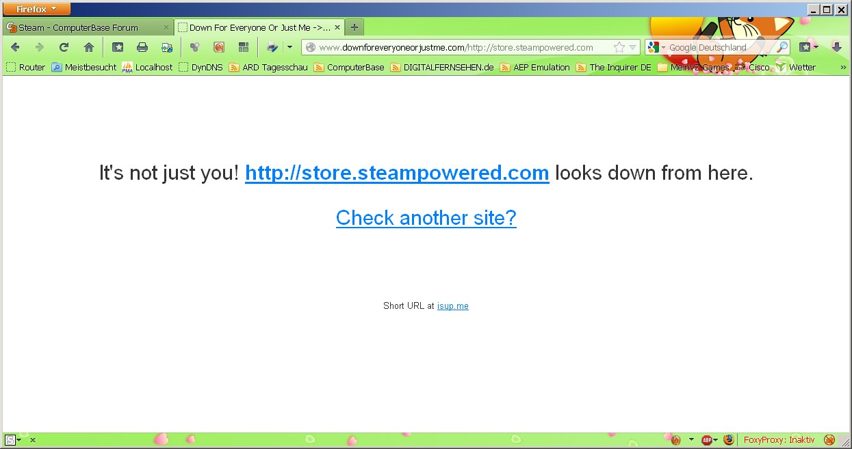This screenshot has width=852, height=449.
Task: Open the Wetter bookmark
Action: point(795,67)
